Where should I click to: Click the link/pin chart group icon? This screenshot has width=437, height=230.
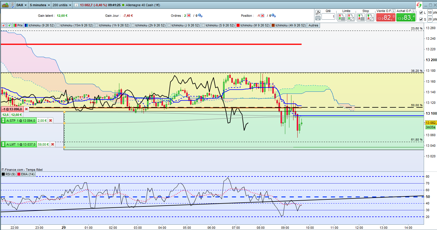(x=13, y=5)
